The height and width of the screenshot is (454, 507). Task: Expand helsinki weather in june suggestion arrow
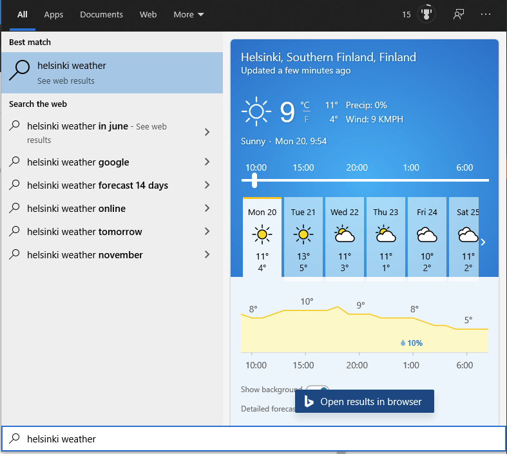pyautogui.click(x=207, y=132)
